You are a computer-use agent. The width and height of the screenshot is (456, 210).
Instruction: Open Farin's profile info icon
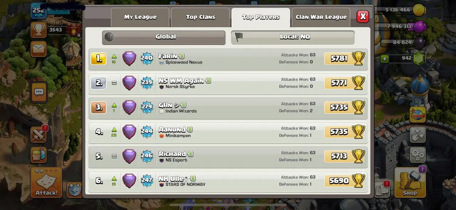[x=182, y=56]
